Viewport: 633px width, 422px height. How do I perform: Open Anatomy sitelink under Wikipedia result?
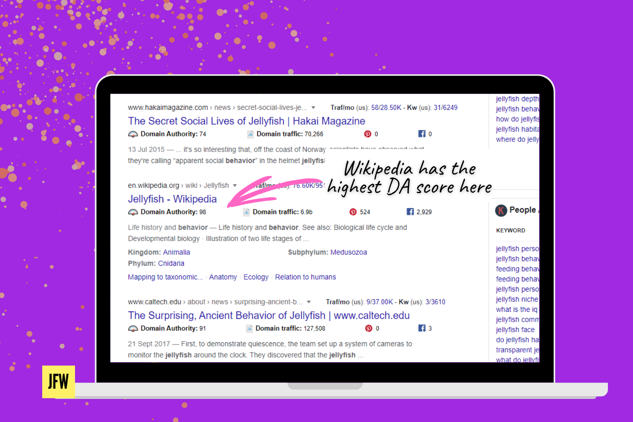tap(223, 277)
